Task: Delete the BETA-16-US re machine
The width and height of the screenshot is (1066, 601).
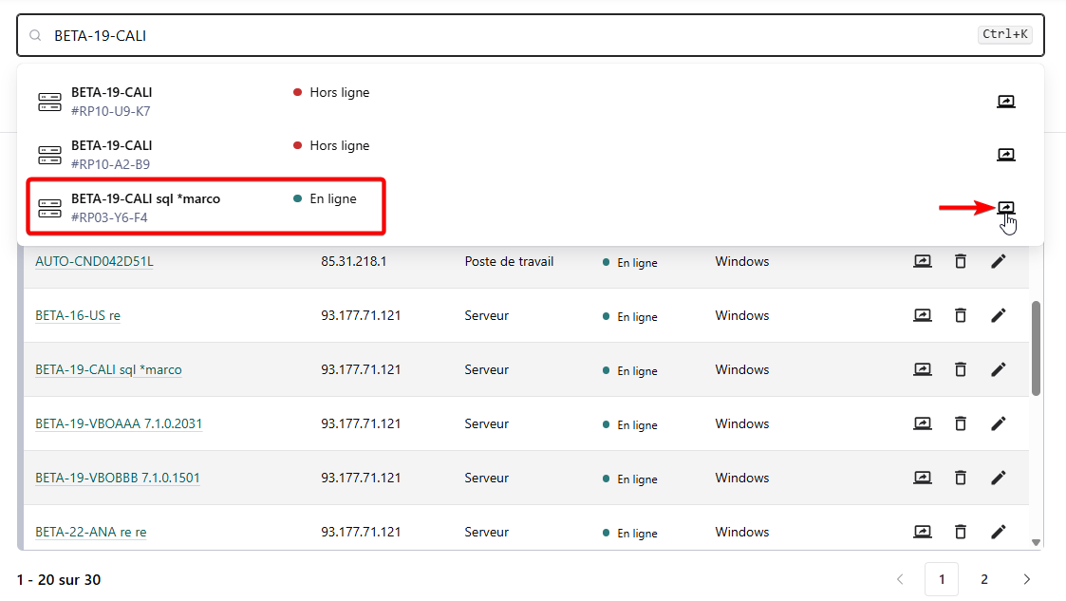Action: coord(961,315)
